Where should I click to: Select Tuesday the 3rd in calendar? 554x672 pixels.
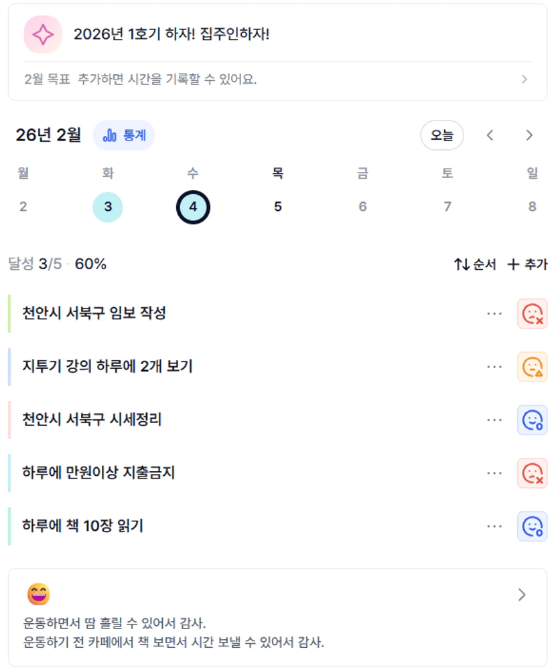point(108,206)
